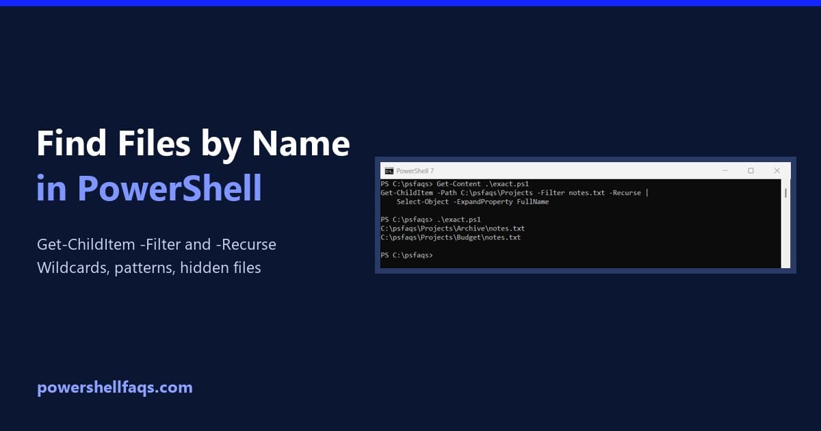Click 'Get-ChildItem -Filter and -Recurse' subtitle
The height and width of the screenshot is (431, 821).
click(x=157, y=244)
